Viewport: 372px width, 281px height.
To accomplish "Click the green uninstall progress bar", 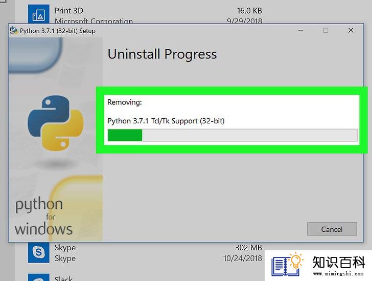I will click(x=232, y=135).
